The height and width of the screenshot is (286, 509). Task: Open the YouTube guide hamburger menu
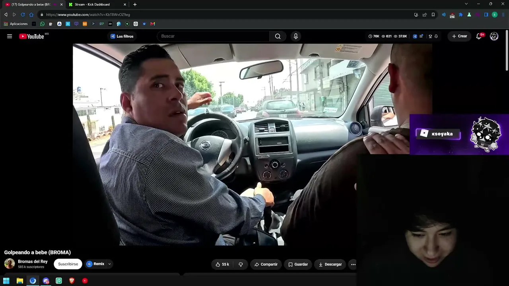[x=10, y=36]
